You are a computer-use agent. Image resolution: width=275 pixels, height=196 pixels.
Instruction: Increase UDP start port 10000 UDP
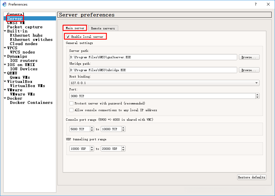click(92, 148)
